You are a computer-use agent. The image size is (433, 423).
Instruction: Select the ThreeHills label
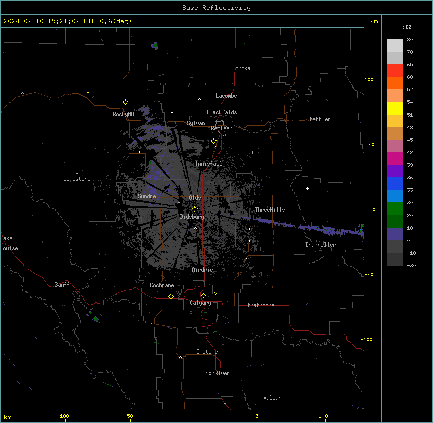270,210
